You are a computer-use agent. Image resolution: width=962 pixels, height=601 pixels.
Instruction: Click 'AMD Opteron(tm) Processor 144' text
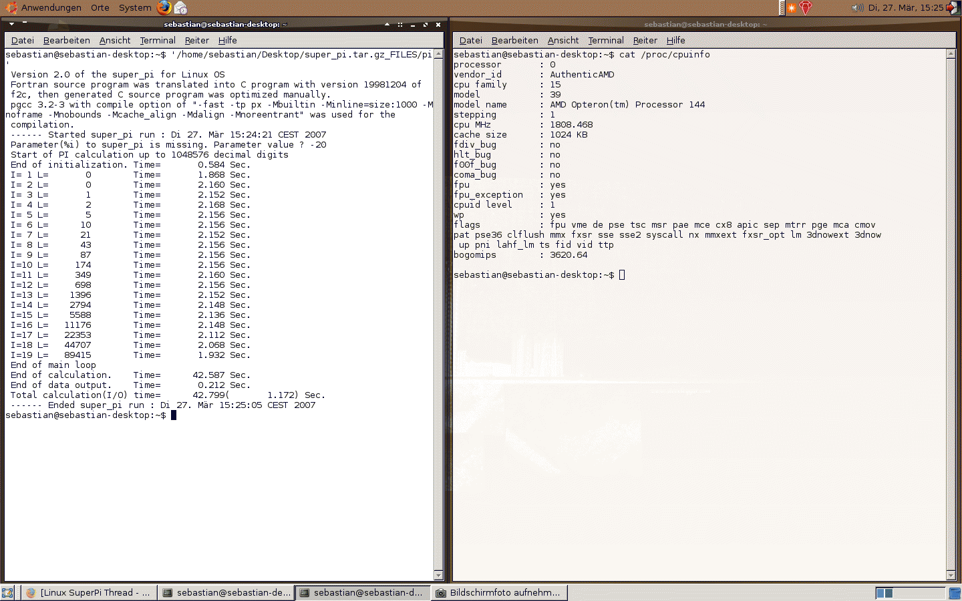pos(627,105)
